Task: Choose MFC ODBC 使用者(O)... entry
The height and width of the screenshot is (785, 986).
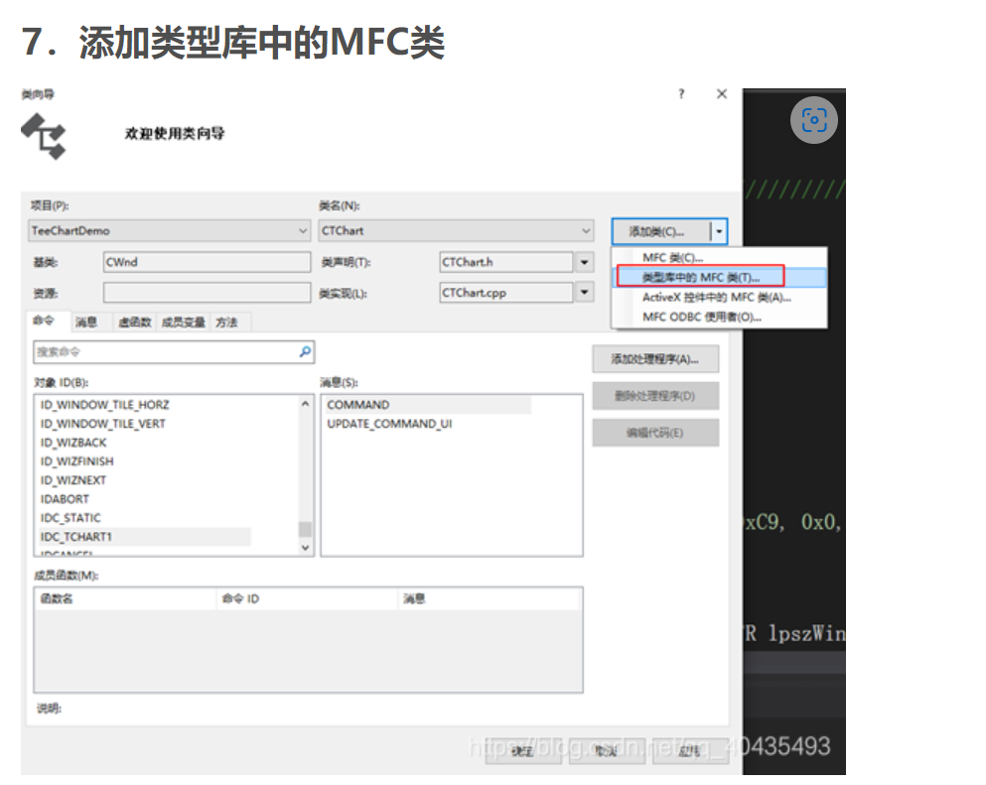Action: [x=719, y=317]
